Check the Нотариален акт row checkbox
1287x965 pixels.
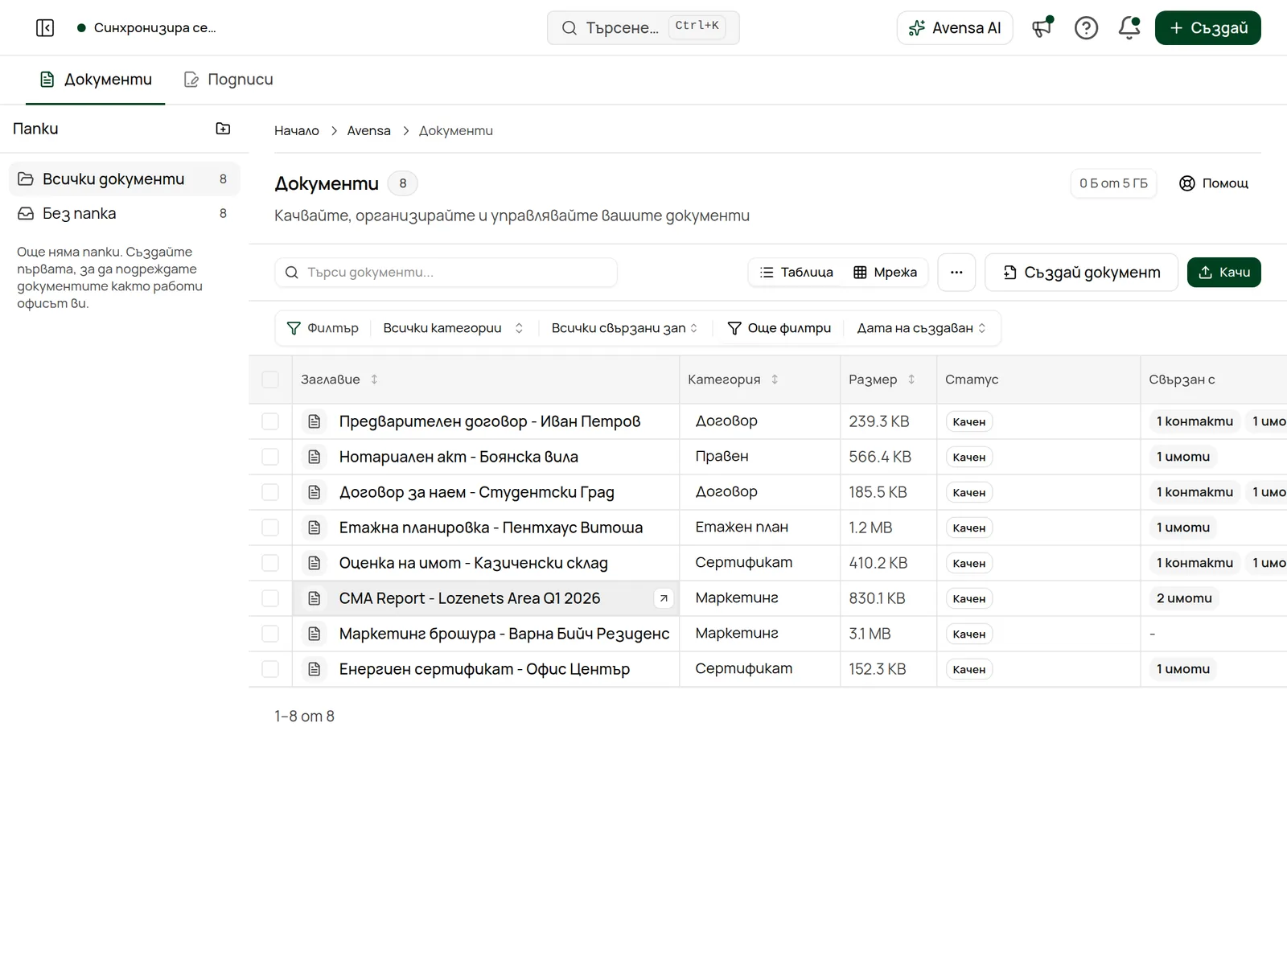(270, 457)
